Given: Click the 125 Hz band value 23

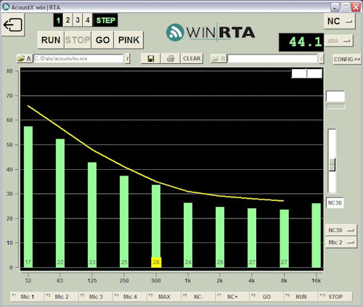Looking at the screenshot, I should (x=92, y=262).
